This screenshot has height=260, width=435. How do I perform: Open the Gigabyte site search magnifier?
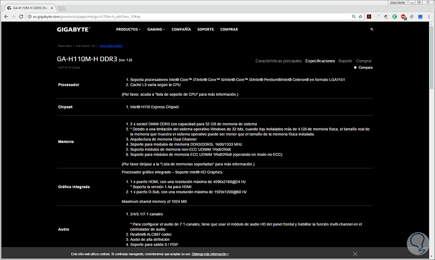click(372, 29)
